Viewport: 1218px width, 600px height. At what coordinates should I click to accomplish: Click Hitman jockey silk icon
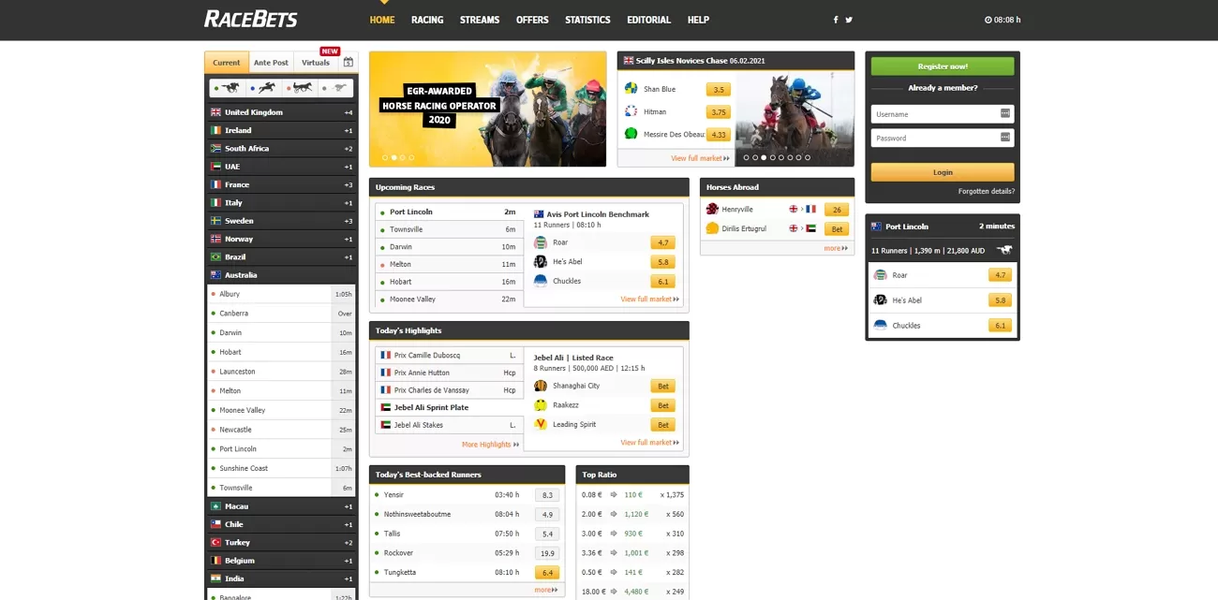[x=631, y=111]
